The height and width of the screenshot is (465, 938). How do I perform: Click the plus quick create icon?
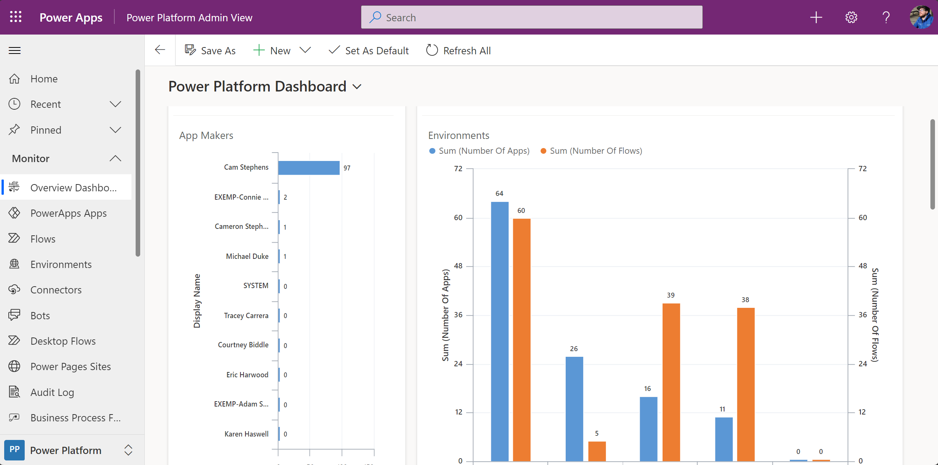point(816,17)
